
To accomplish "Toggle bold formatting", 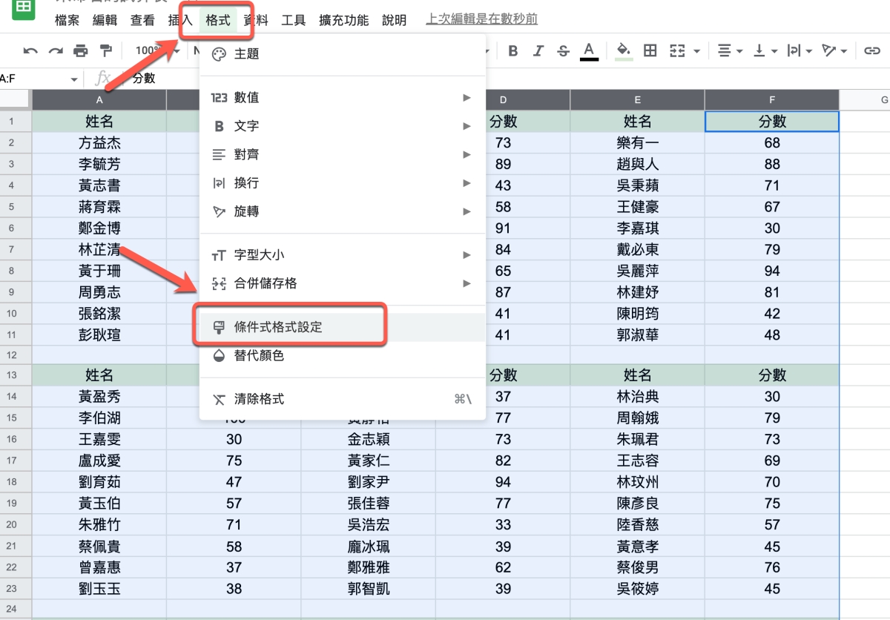I will [512, 51].
